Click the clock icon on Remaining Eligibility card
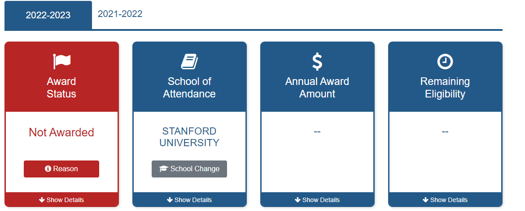The image size is (525, 211). [x=445, y=62]
